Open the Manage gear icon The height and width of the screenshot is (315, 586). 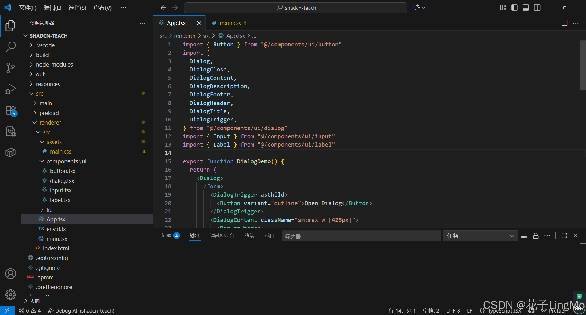(11, 295)
